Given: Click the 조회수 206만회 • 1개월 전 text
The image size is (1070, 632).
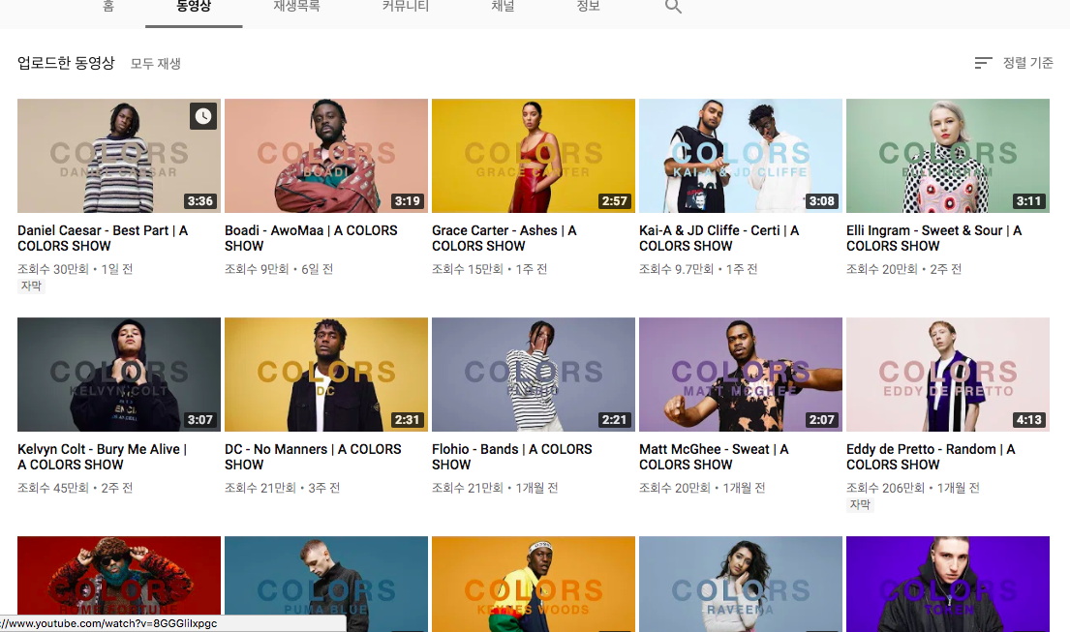Looking at the screenshot, I should tap(913, 488).
